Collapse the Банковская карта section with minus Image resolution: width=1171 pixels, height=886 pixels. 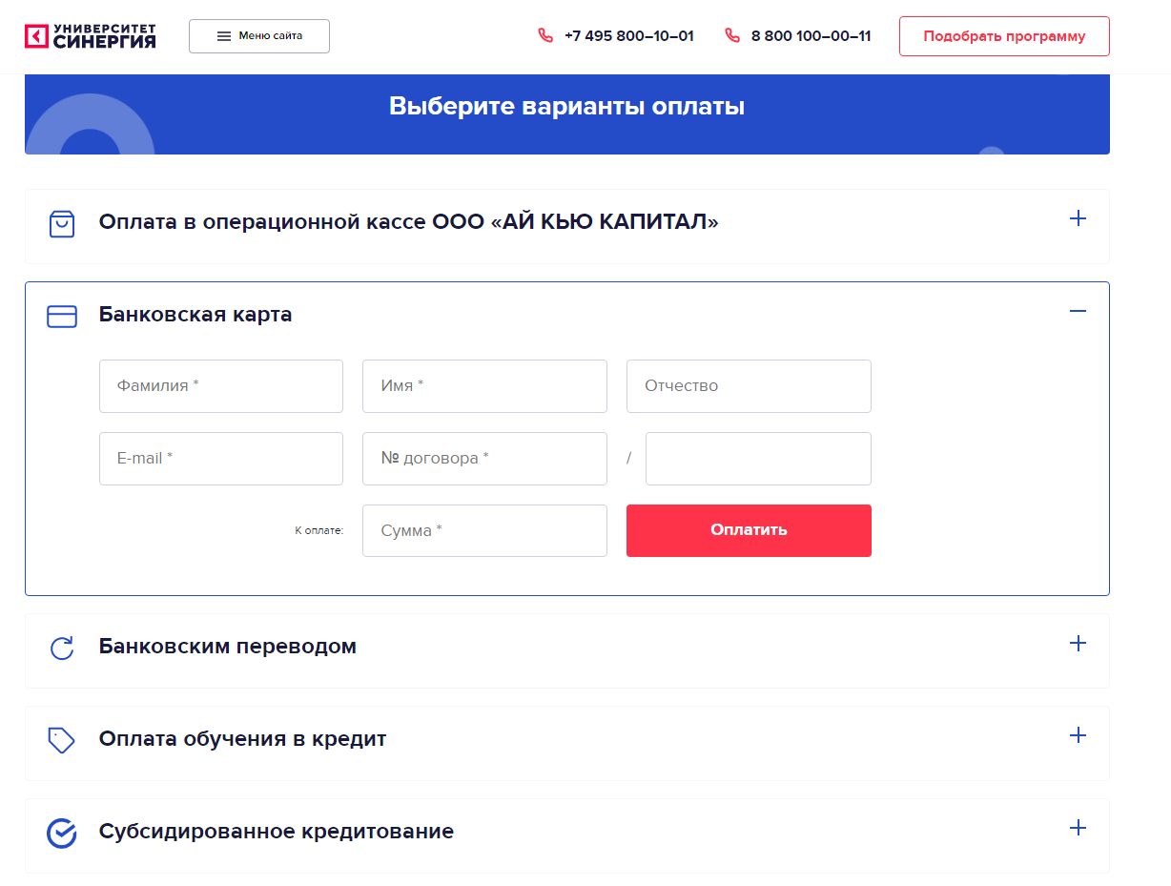coord(1078,312)
